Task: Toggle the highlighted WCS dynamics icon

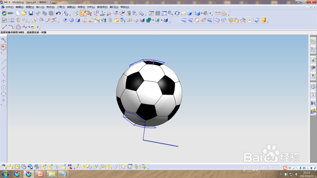Action: pos(83,13)
